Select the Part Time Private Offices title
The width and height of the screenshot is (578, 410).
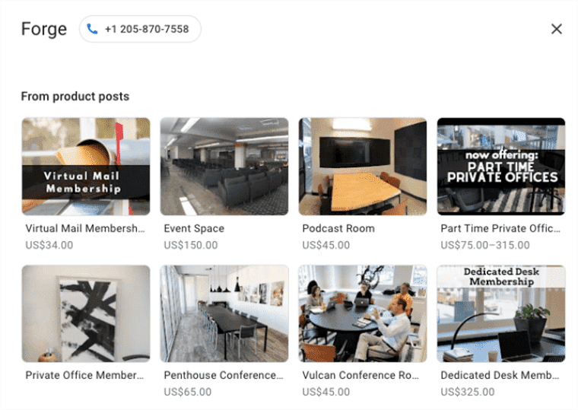click(x=500, y=228)
